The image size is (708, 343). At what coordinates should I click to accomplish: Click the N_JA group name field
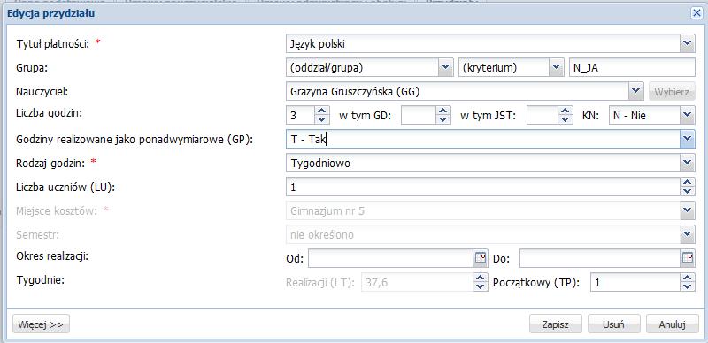[x=632, y=68]
